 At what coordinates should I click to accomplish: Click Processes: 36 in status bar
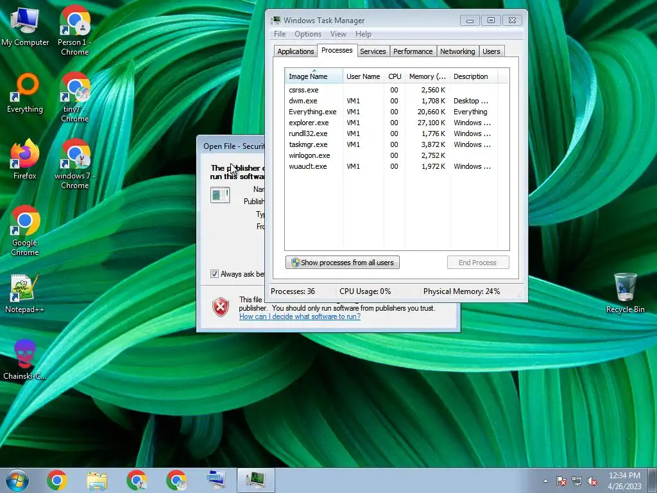pyautogui.click(x=293, y=291)
